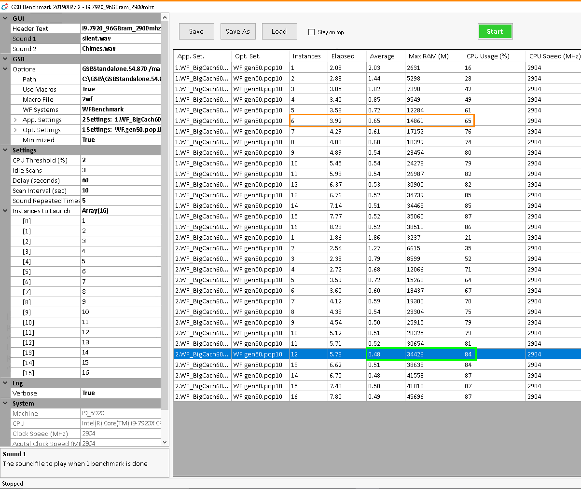Click the property panel scroll-up arrow
The height and width of the screenshot is (489, 581).
165,18
